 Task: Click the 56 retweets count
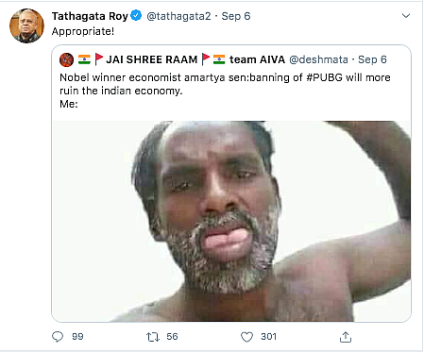coord(172,337)
